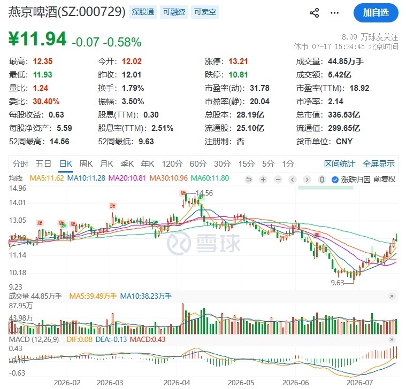Click the 加自选 button

[376, 13]
